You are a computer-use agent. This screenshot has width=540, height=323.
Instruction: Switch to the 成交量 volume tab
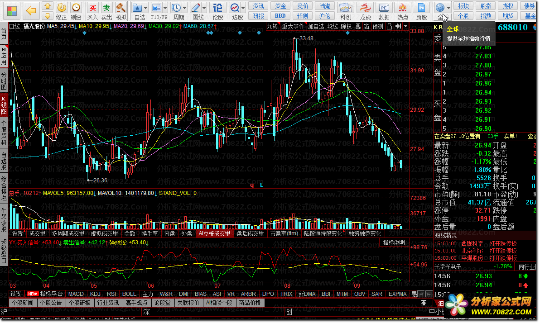click(37, 233)
